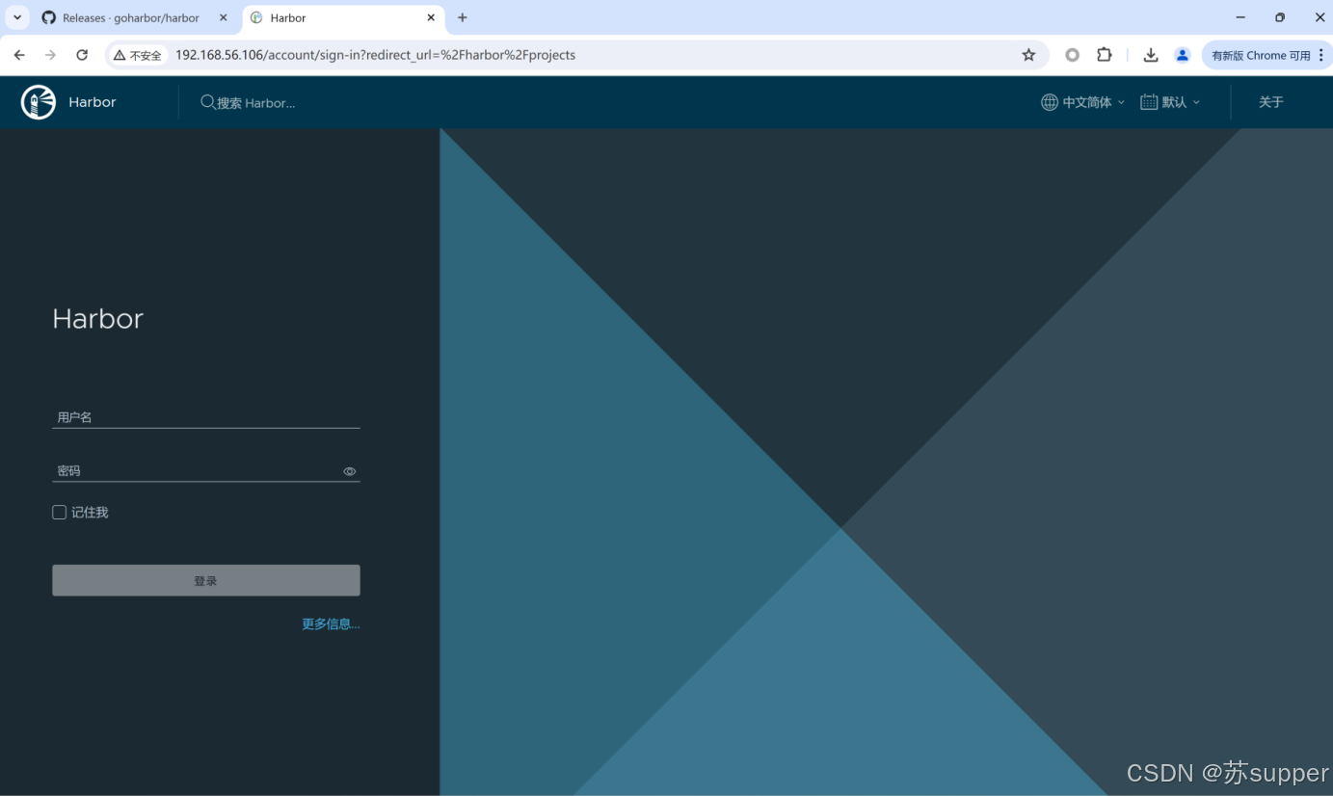Open the 更多信息... link
This screenshot has height=796, width=1333.
[x=331, y=624]
